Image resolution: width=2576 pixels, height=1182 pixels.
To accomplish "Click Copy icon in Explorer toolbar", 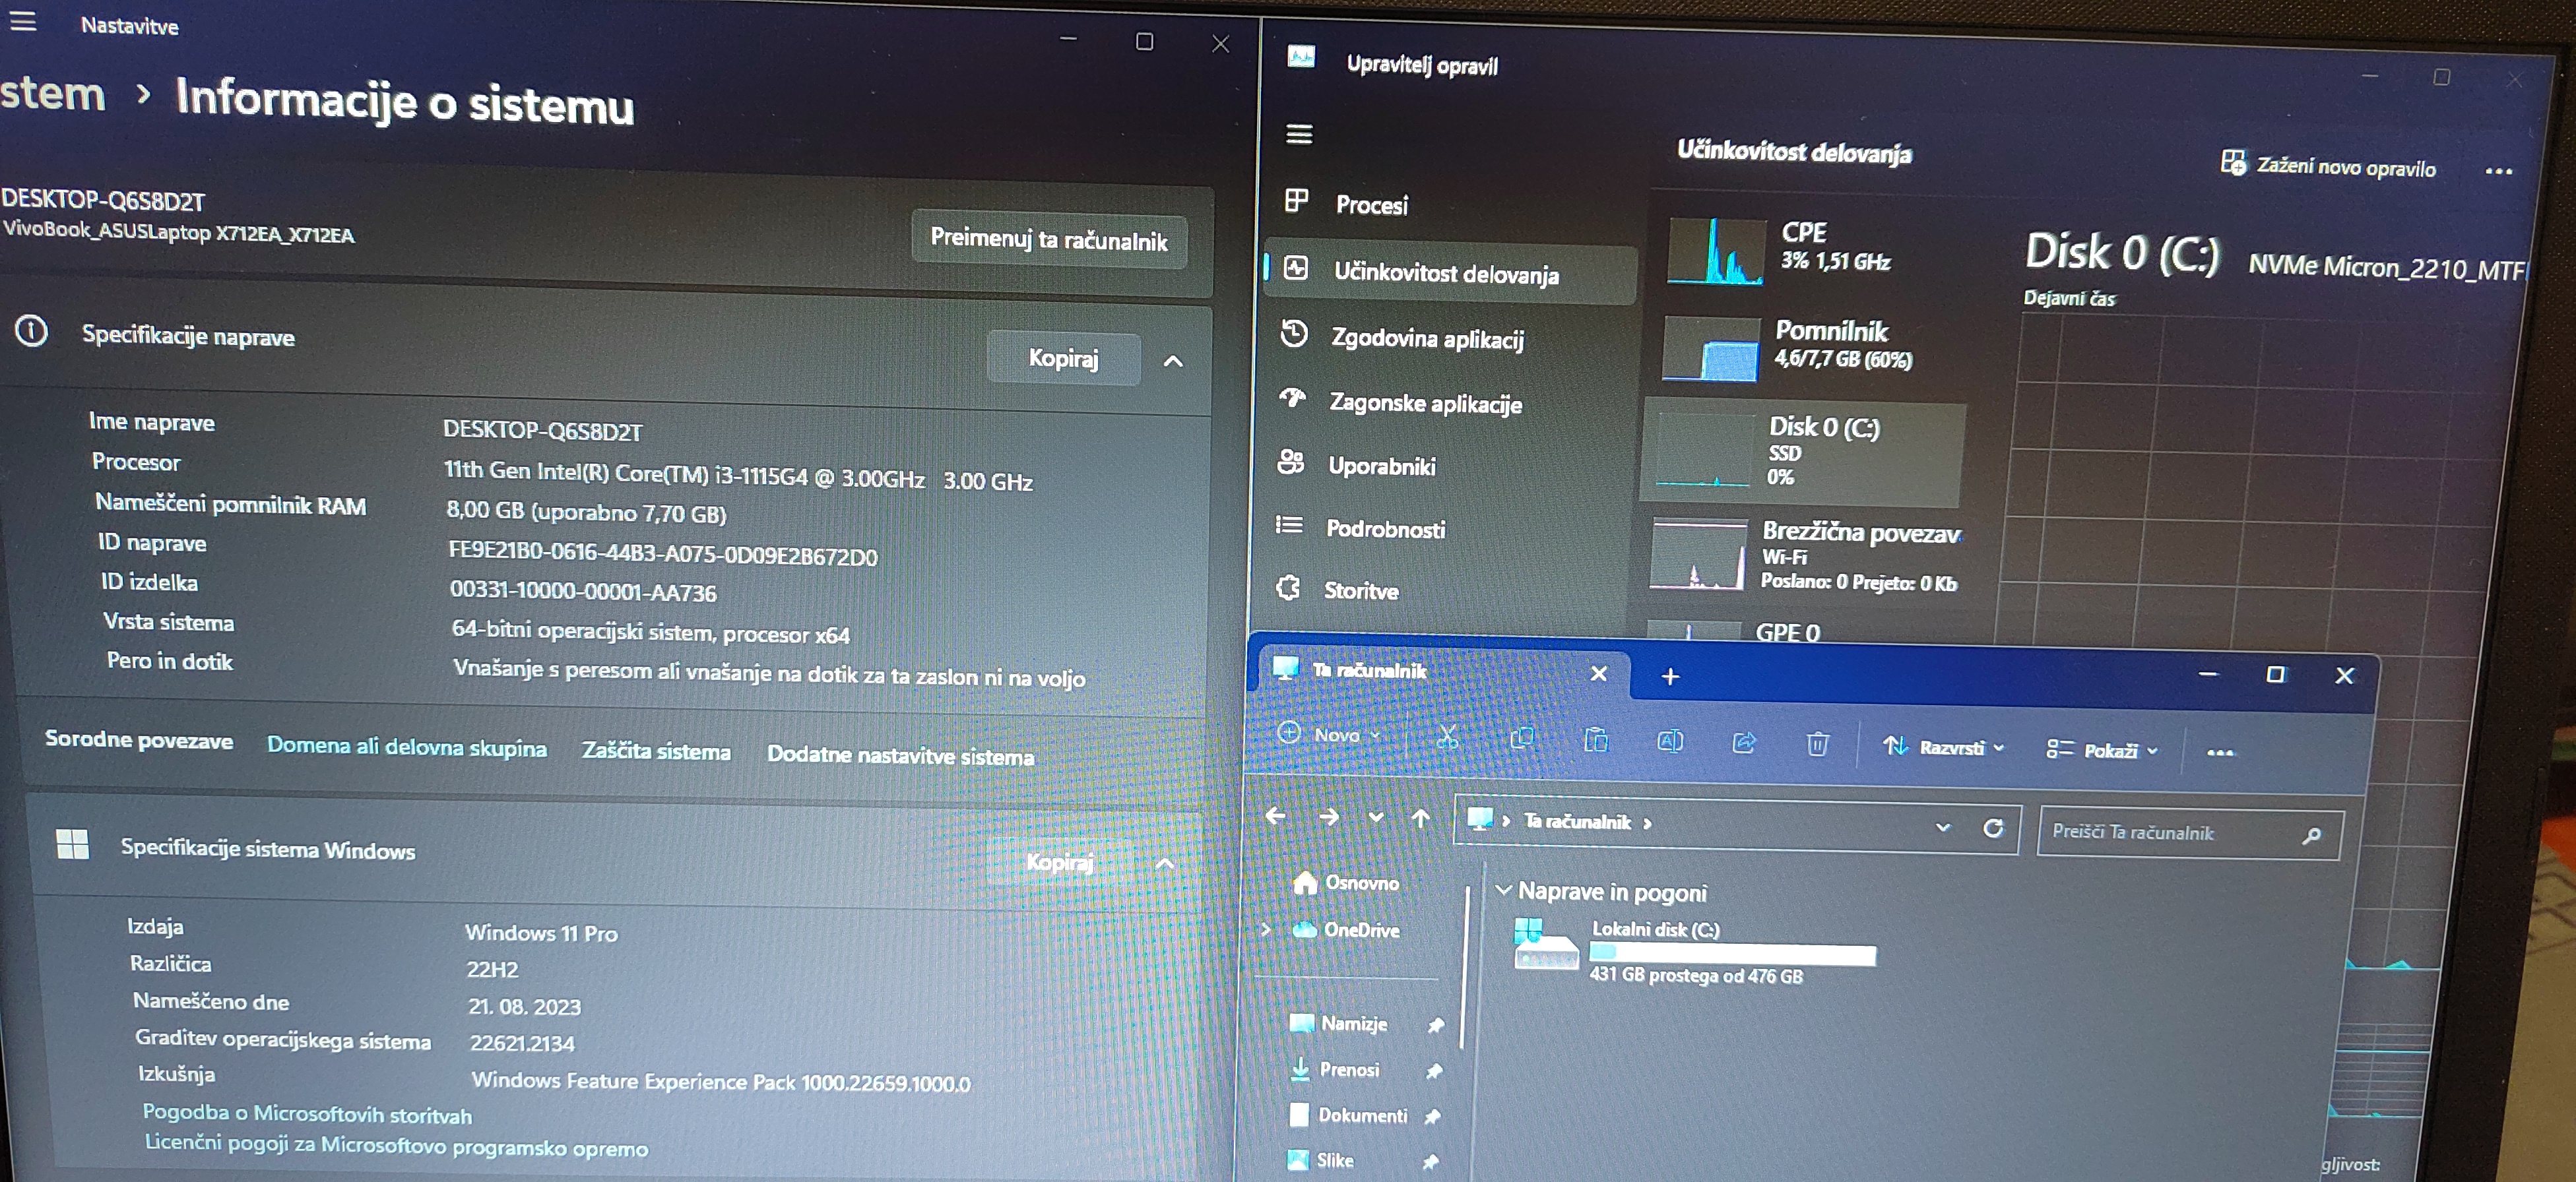I will click(x=1521, y=738).
